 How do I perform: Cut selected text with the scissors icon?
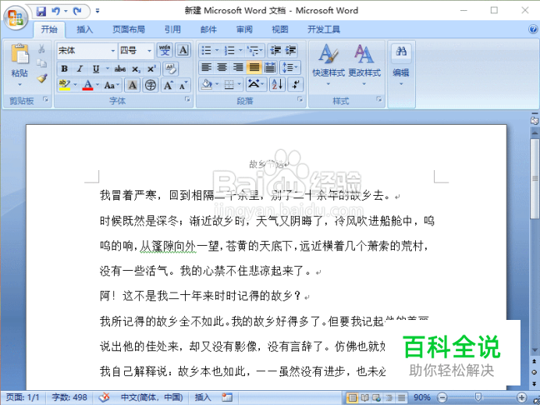(41, 49)
